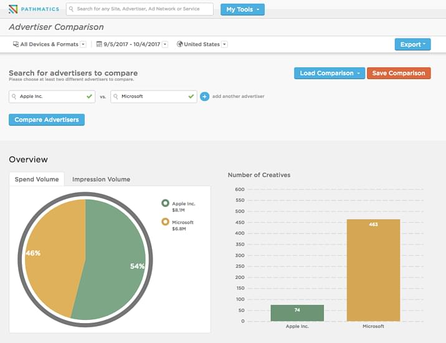The height and width of the screenshot is (343, 446).
Task: Expand the United States country dropdown arrow
Action: coord(224,44)
